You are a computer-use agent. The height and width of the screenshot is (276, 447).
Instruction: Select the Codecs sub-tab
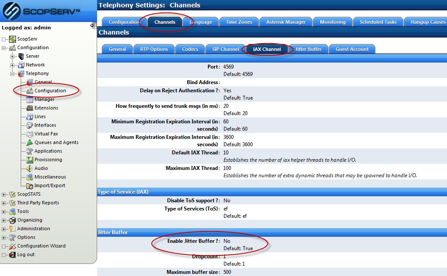tap(190, 49)
